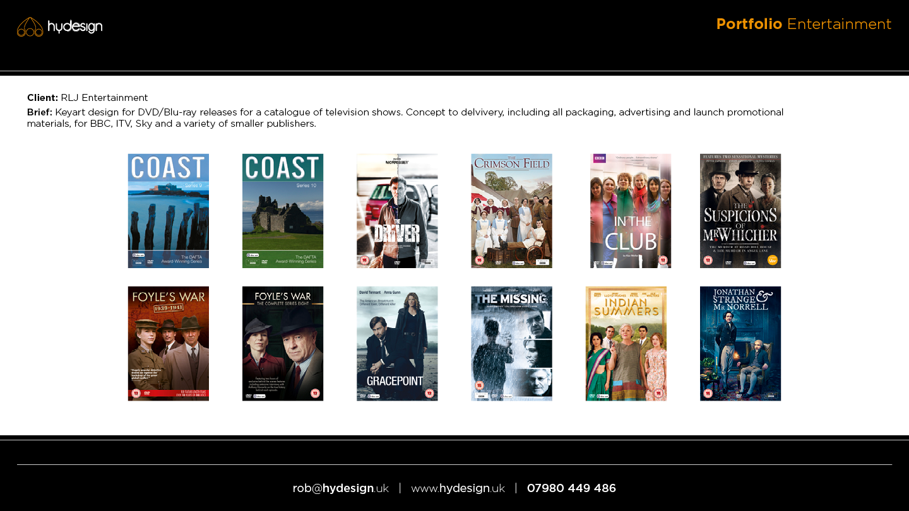Screen dimensions: 909x511
Task: Click the Portfolio Entertainment heading
Action: pyautogui.click(x=803, y=24)
